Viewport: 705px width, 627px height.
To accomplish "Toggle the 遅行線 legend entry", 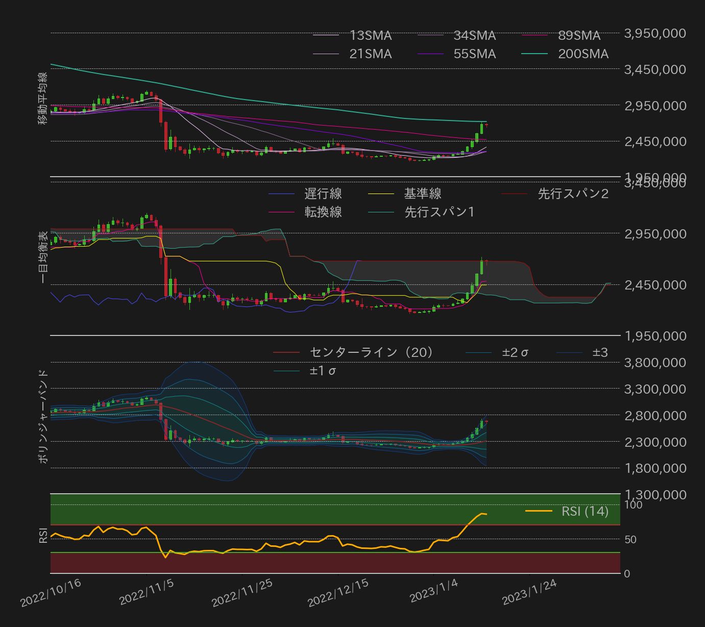I will click(323, 194).
